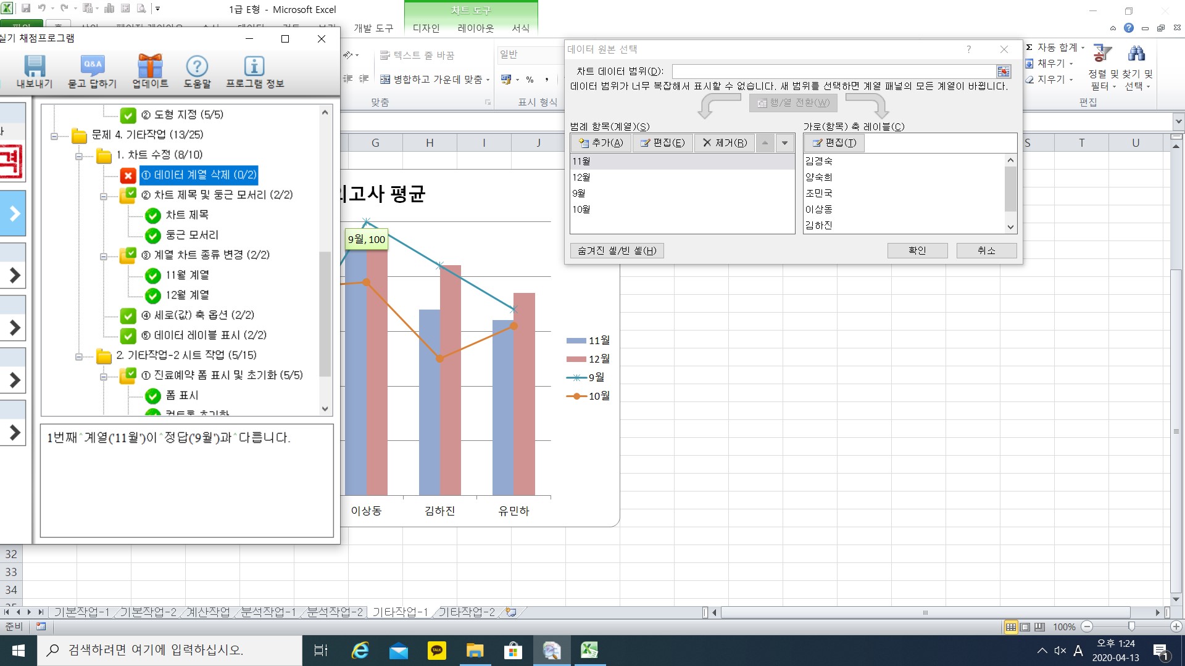Move the series down with the arrow button
1185x666 pixels.
tap(784, 143)
